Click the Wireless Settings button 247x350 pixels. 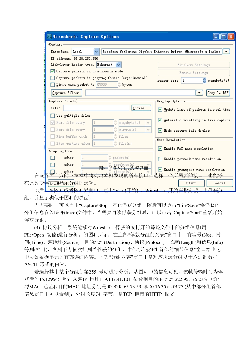[x=194, y=65]
